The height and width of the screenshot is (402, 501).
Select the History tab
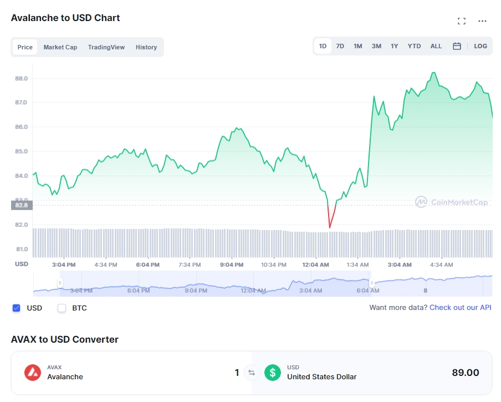coord(146,47)
